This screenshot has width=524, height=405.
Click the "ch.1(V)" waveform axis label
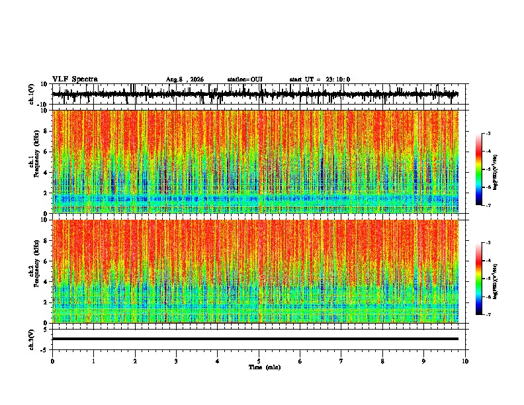32,94
